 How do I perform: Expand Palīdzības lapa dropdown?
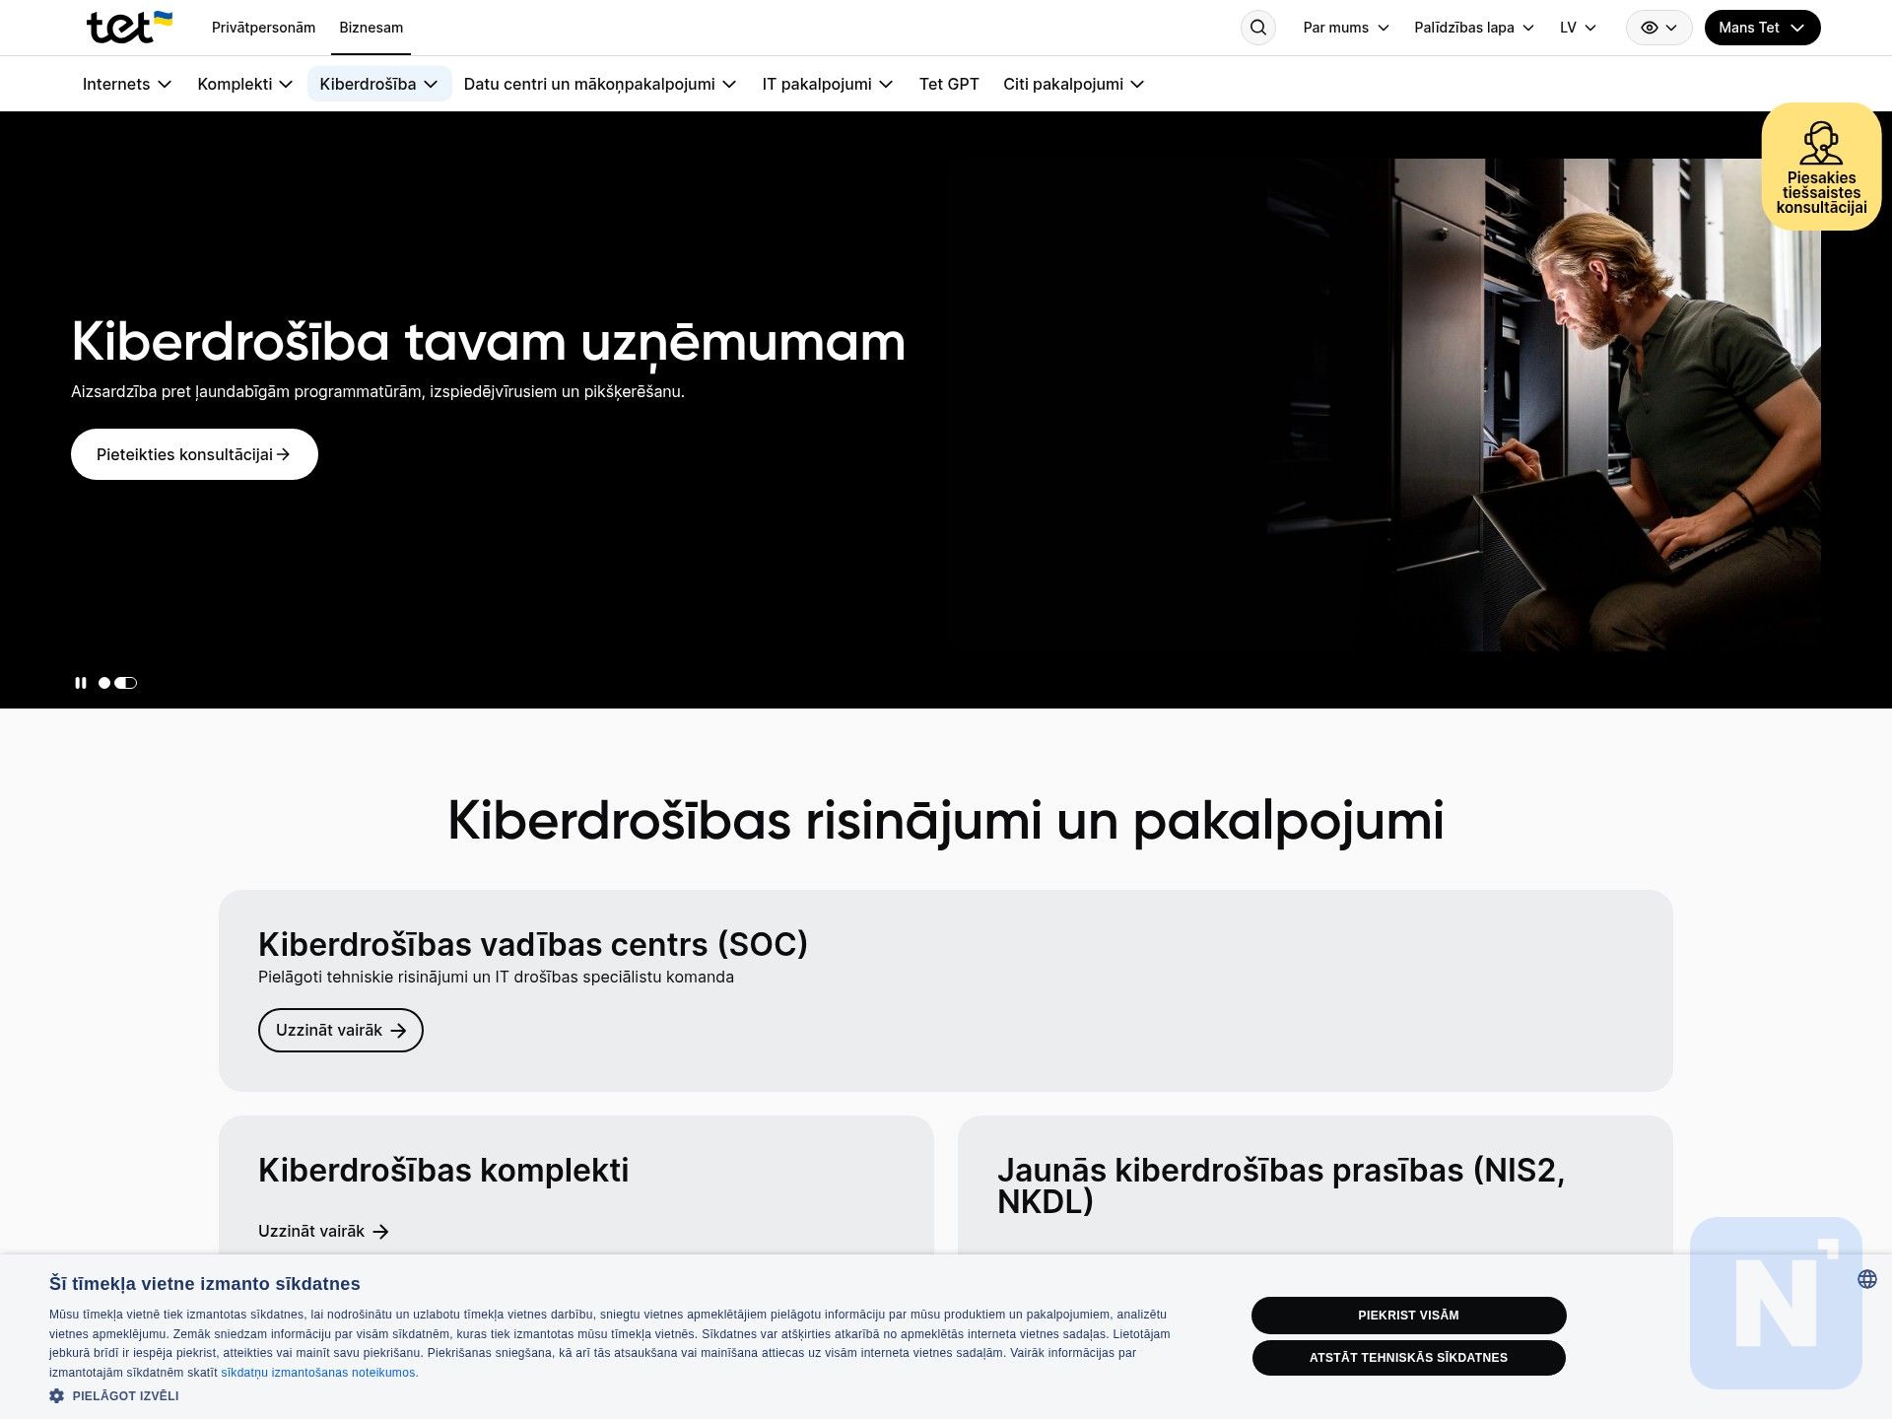[x=1474, y=28]
